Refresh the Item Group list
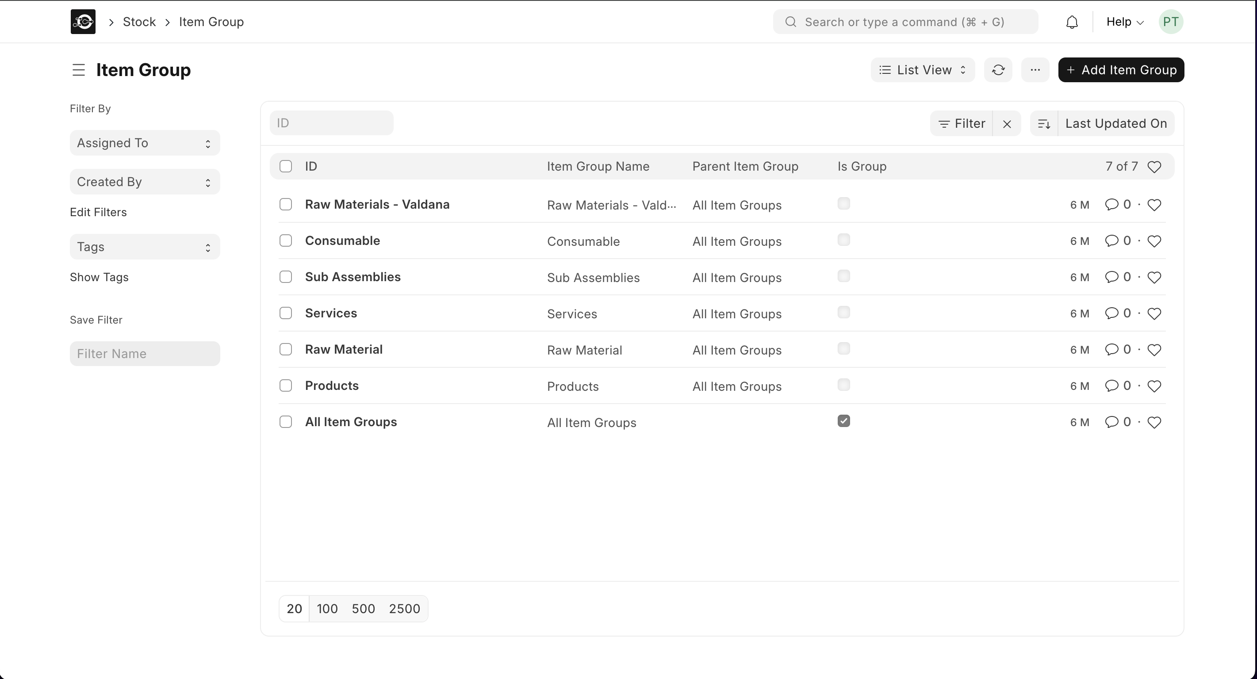This screenshot has height=679, width=1257. pyautogui.click(x=998, y=70)
